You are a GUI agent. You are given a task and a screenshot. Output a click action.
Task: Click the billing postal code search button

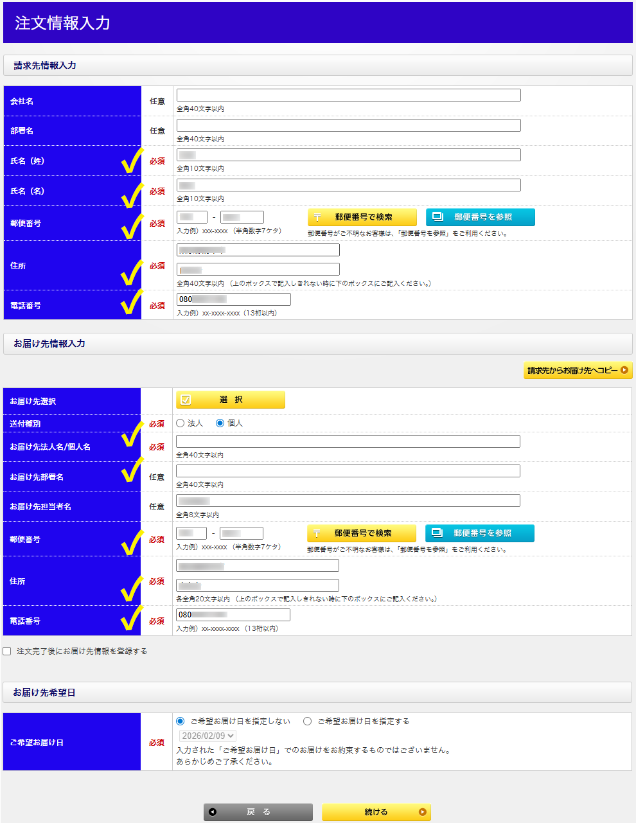pyautogui.click(x=362, y=217)
